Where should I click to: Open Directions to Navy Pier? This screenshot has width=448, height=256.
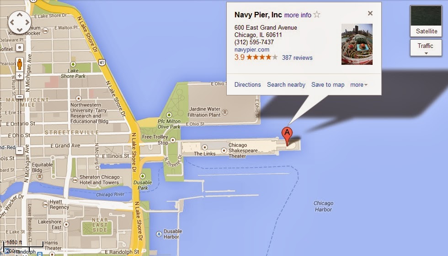tap(247, 85)
